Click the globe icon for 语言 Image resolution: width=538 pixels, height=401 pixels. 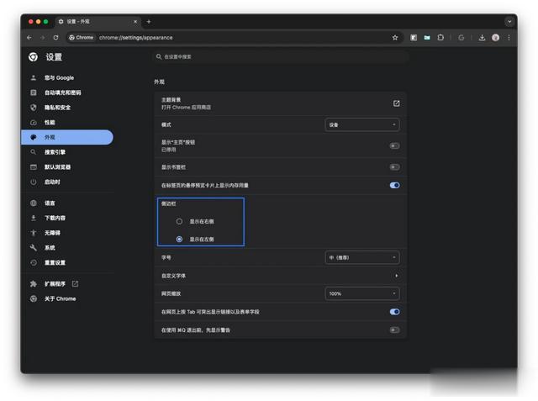[34, 203]
